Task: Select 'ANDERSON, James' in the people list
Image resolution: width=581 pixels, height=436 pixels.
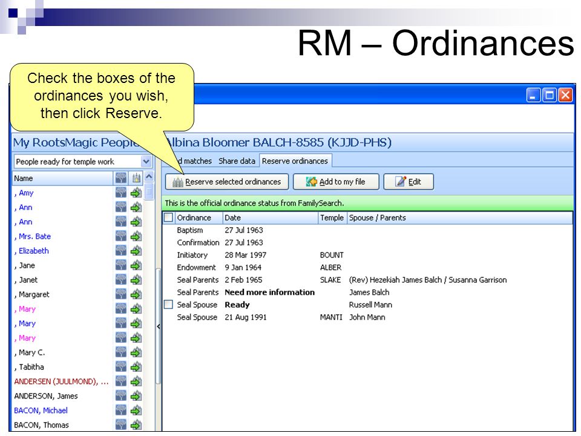Action: point(46,396)
